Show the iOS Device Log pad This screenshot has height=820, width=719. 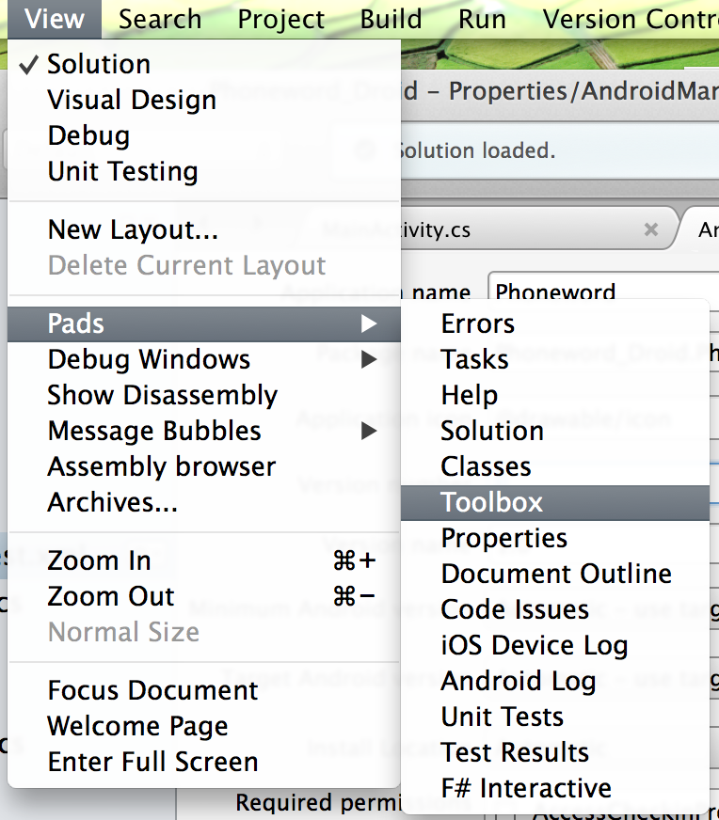click(x=535, y=645)
